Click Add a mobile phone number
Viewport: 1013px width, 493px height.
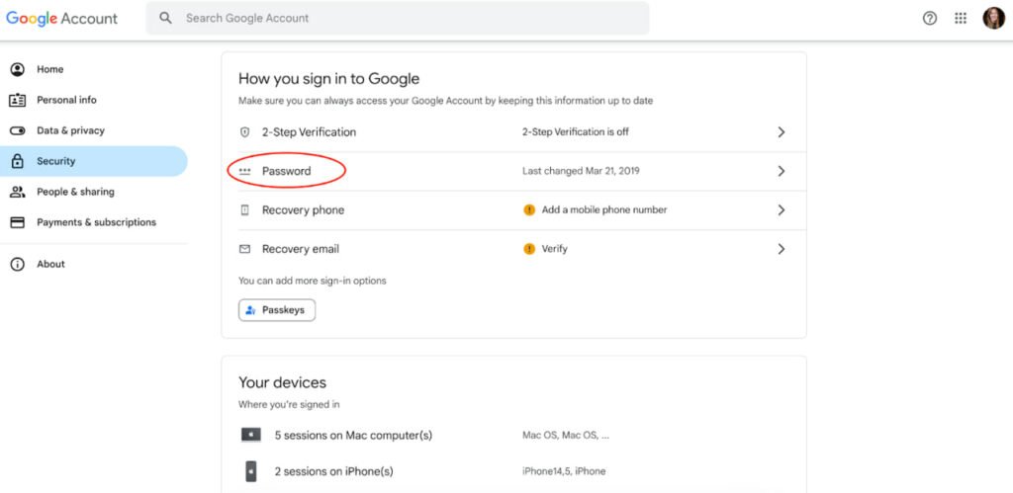pos(604,209)
